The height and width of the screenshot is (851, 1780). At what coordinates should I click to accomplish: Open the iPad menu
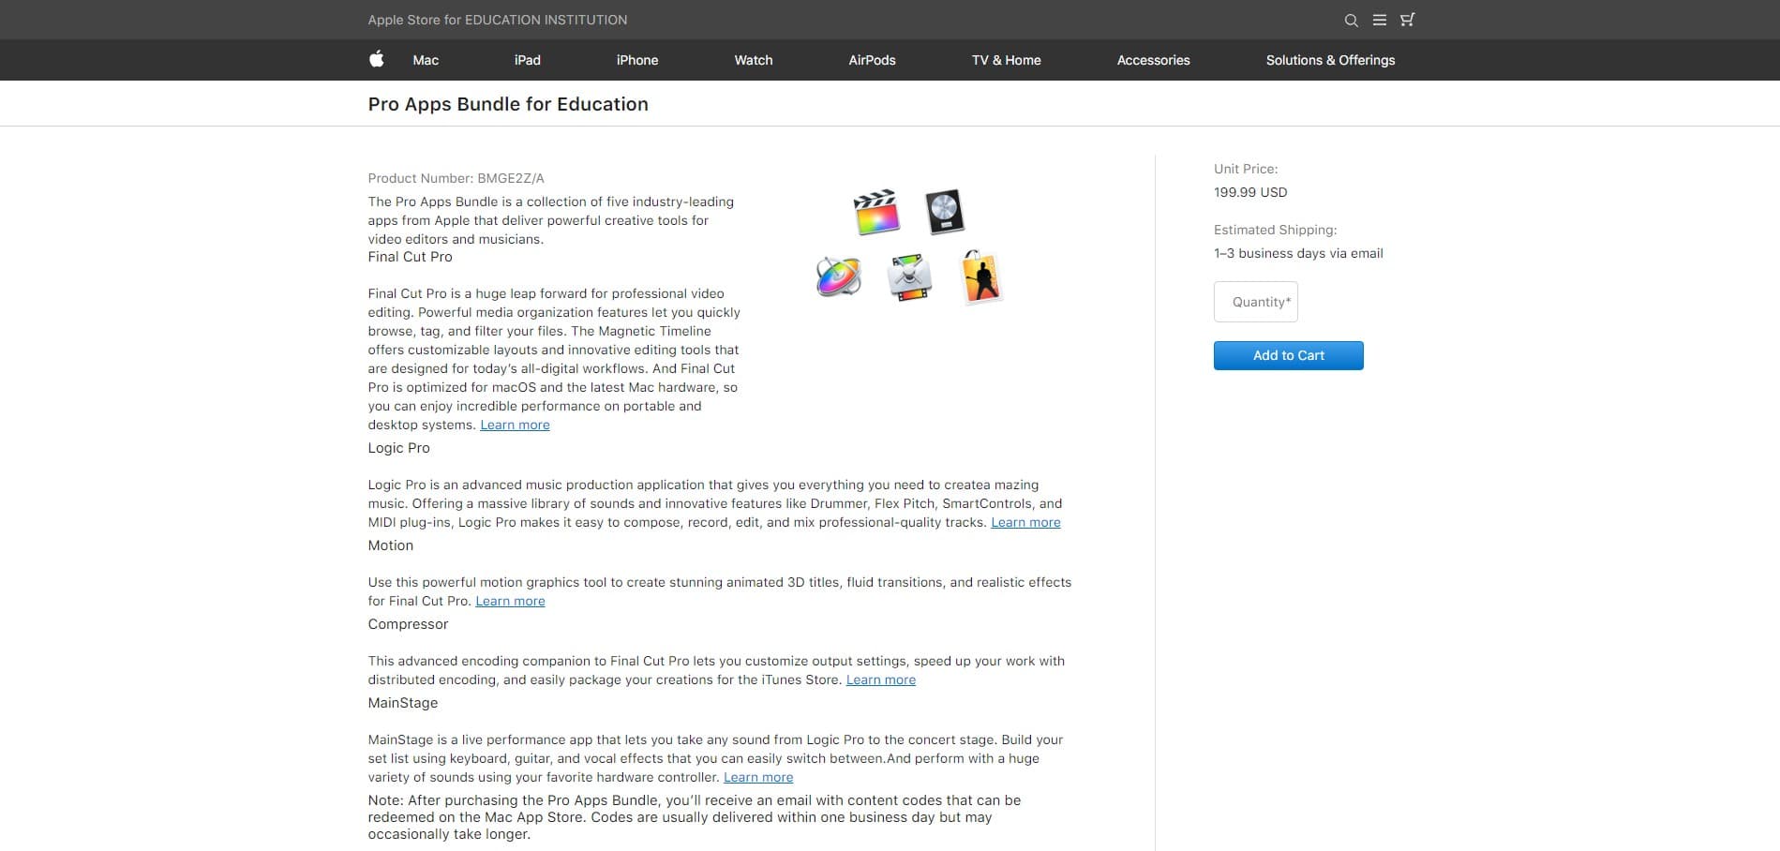tap(527, 60)
